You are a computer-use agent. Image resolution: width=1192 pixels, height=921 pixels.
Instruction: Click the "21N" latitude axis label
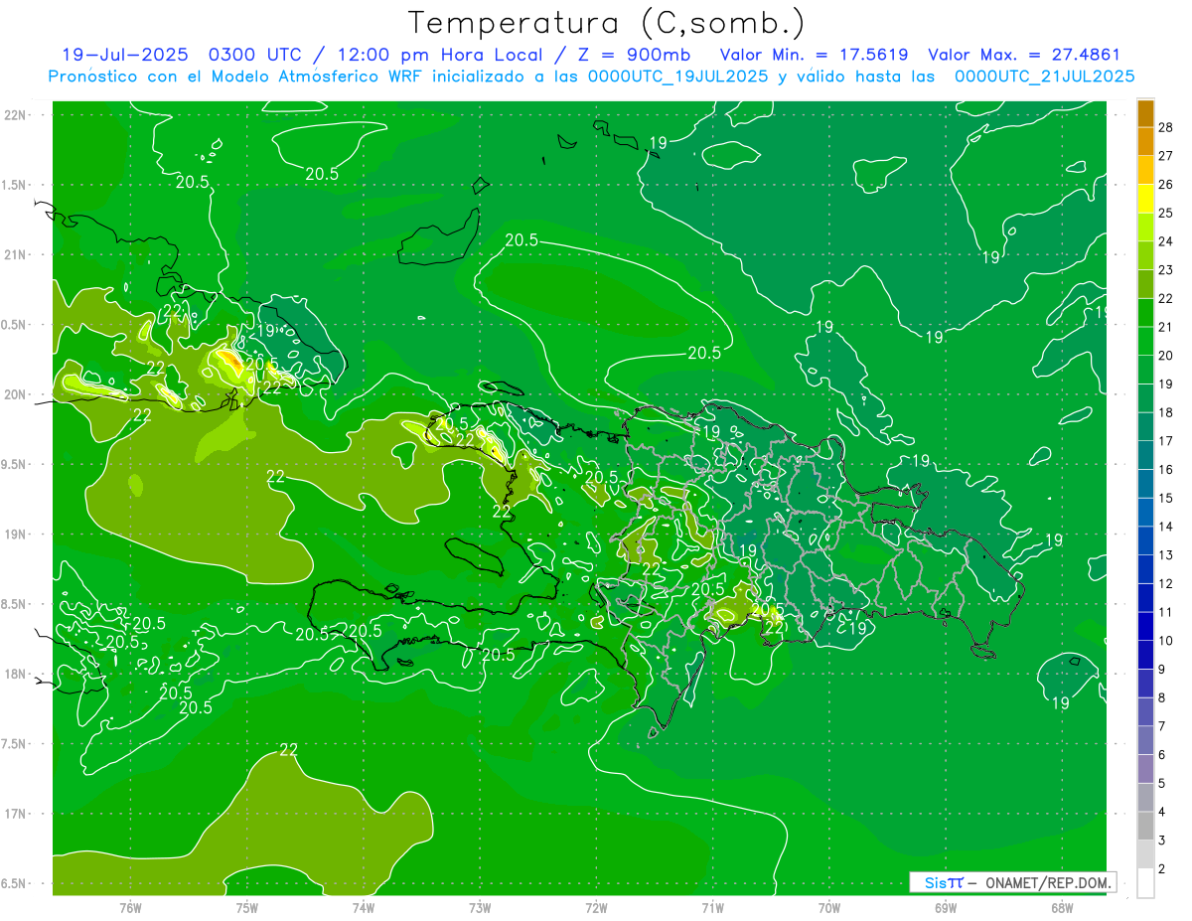click(x=15, y=254)
